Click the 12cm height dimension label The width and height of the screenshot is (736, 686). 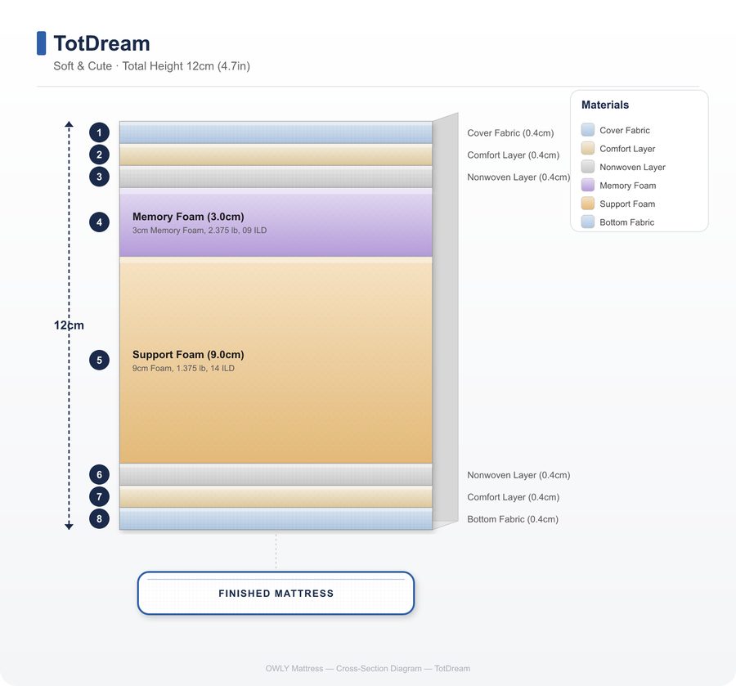[x=69, y=325]
